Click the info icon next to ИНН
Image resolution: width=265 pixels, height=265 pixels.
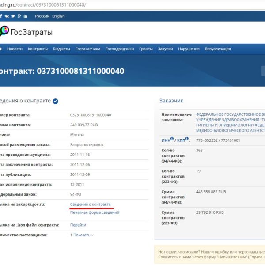172,139
